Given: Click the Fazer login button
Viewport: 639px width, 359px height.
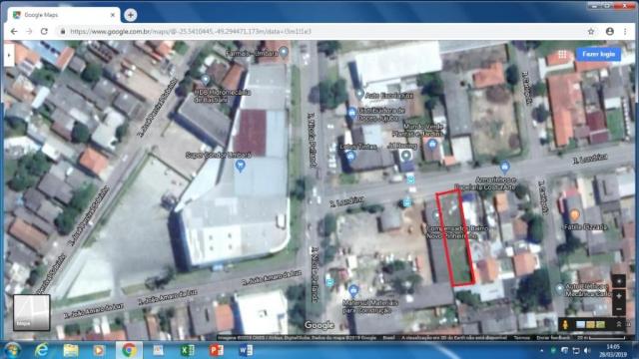Looking at the screenshot, I should click(x=598, y=54).
